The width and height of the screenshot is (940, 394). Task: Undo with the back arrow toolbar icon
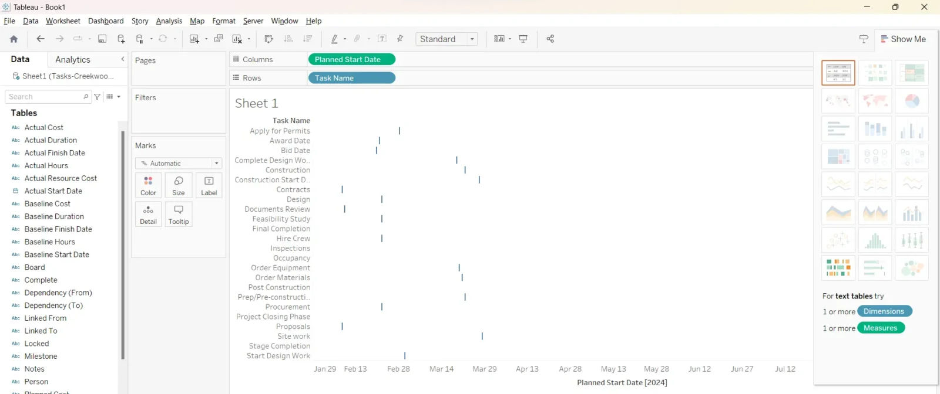coord(41,39)
